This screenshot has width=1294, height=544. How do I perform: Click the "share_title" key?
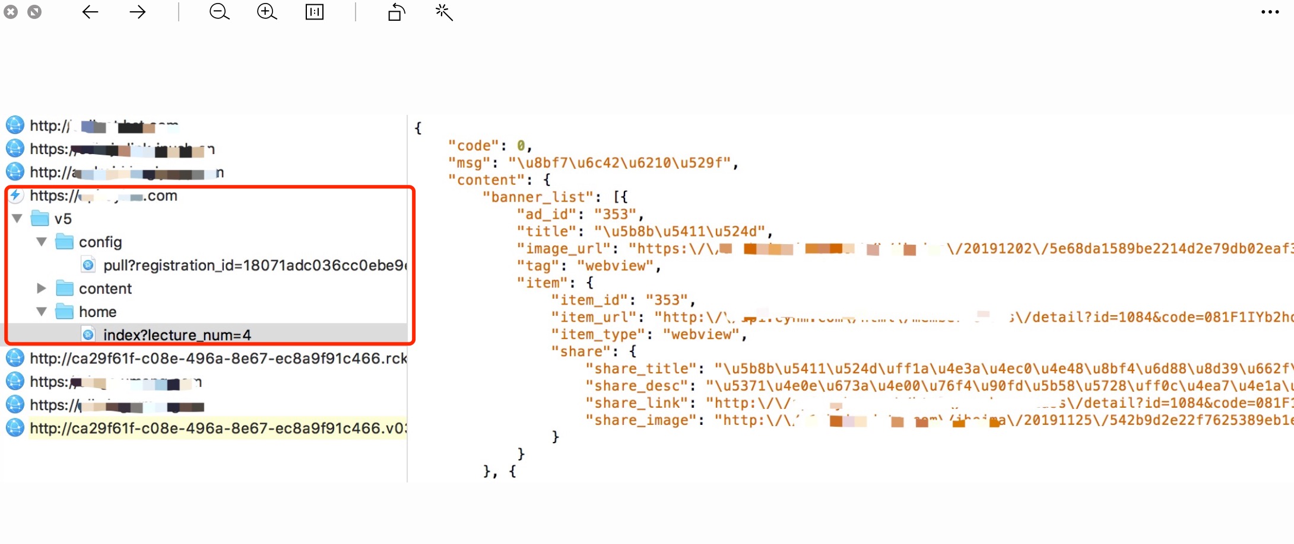(641, 369)
